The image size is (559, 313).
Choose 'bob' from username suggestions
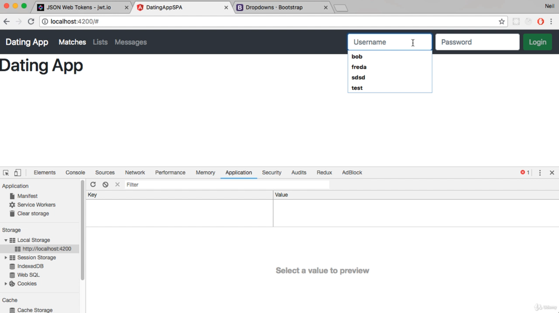[x=390, y=56]
